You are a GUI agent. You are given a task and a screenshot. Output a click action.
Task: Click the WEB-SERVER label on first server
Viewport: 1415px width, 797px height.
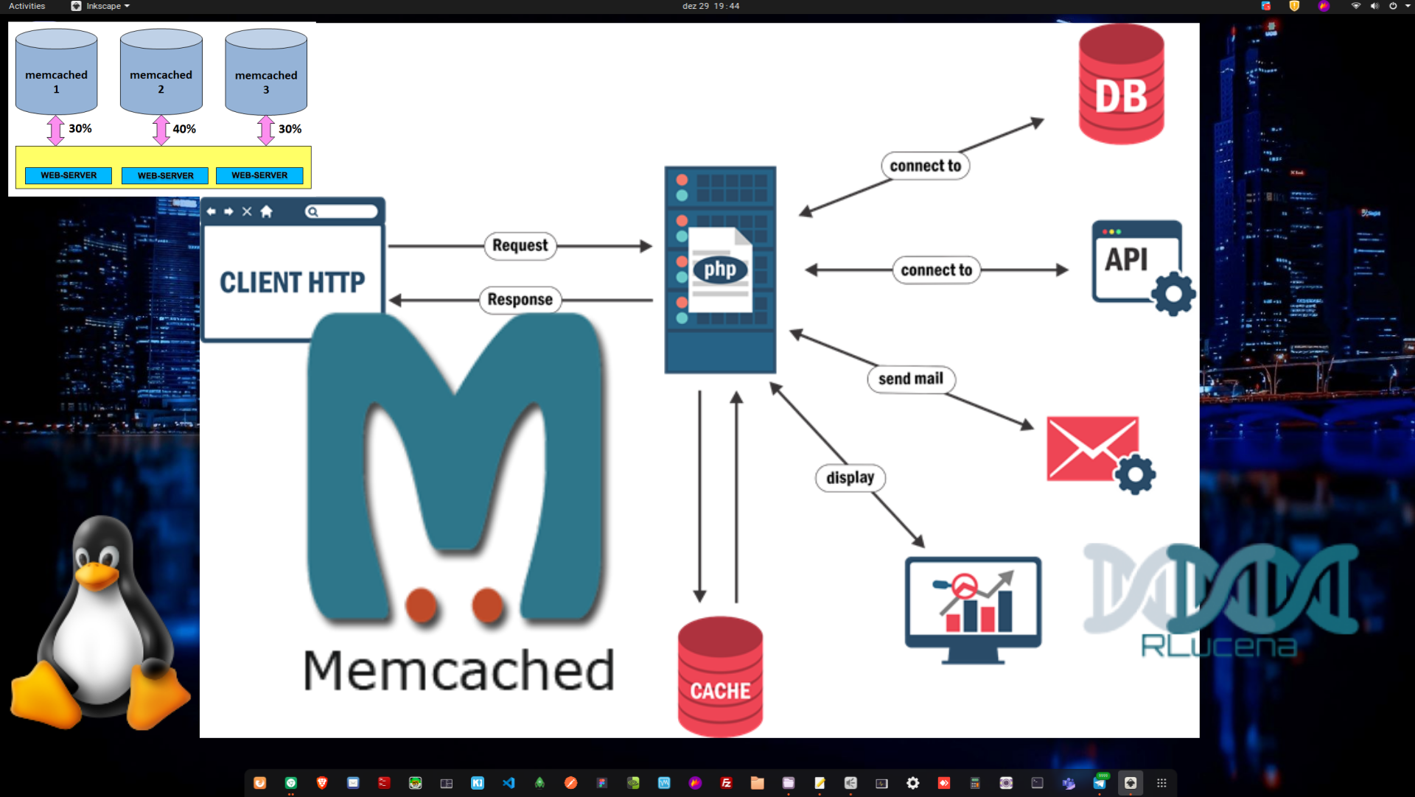tap(68, 175)
